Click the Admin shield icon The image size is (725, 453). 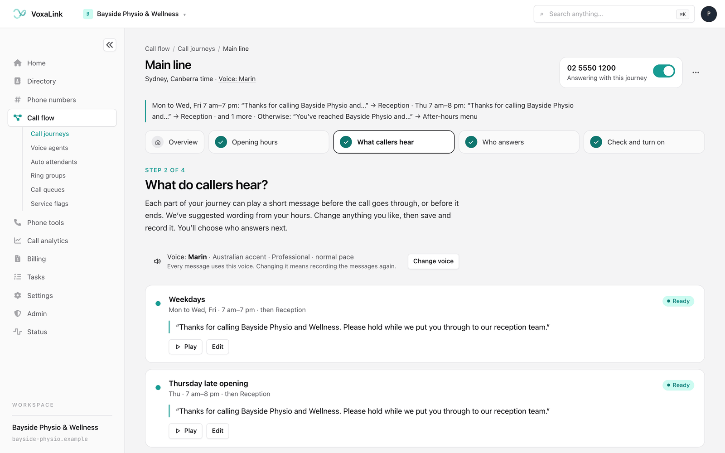pyautogui.click(x=18, y=313)
